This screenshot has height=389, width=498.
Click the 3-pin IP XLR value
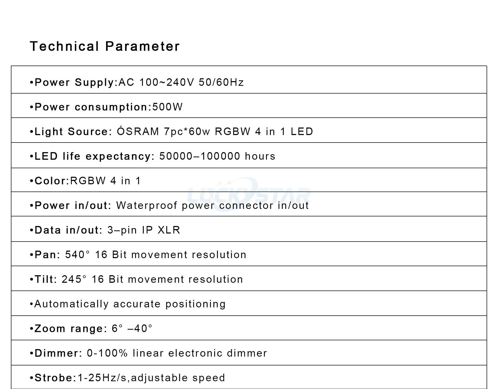coord(144,230)
